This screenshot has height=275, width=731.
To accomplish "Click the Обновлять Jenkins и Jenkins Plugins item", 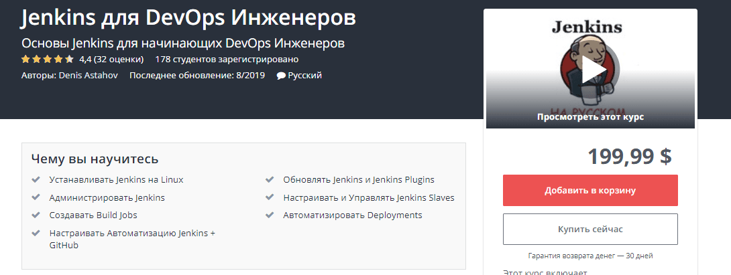I will [359, 179].
